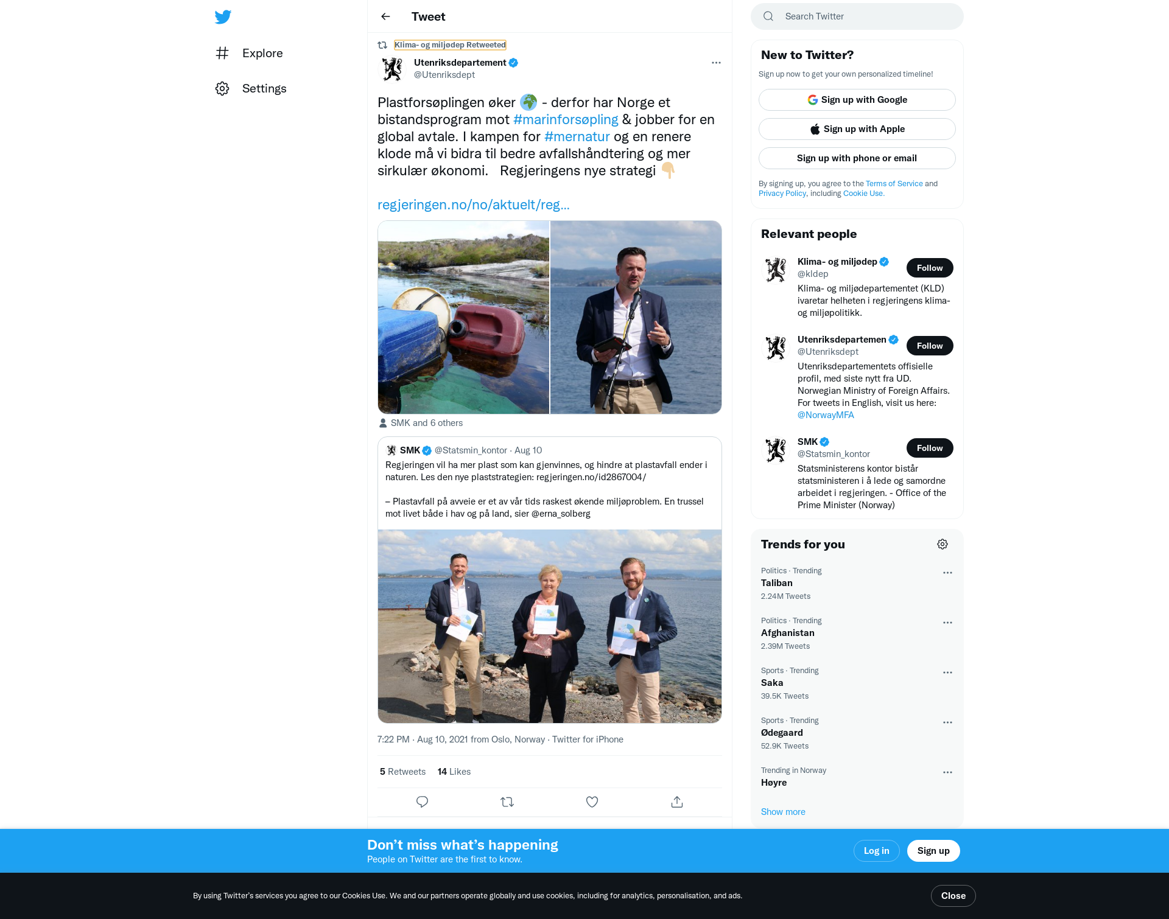
Task: Open Explore hashtag icon
Action: [222, 53]
